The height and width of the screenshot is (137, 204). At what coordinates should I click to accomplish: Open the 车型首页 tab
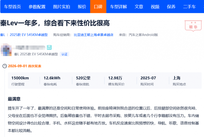coord(12,7)
